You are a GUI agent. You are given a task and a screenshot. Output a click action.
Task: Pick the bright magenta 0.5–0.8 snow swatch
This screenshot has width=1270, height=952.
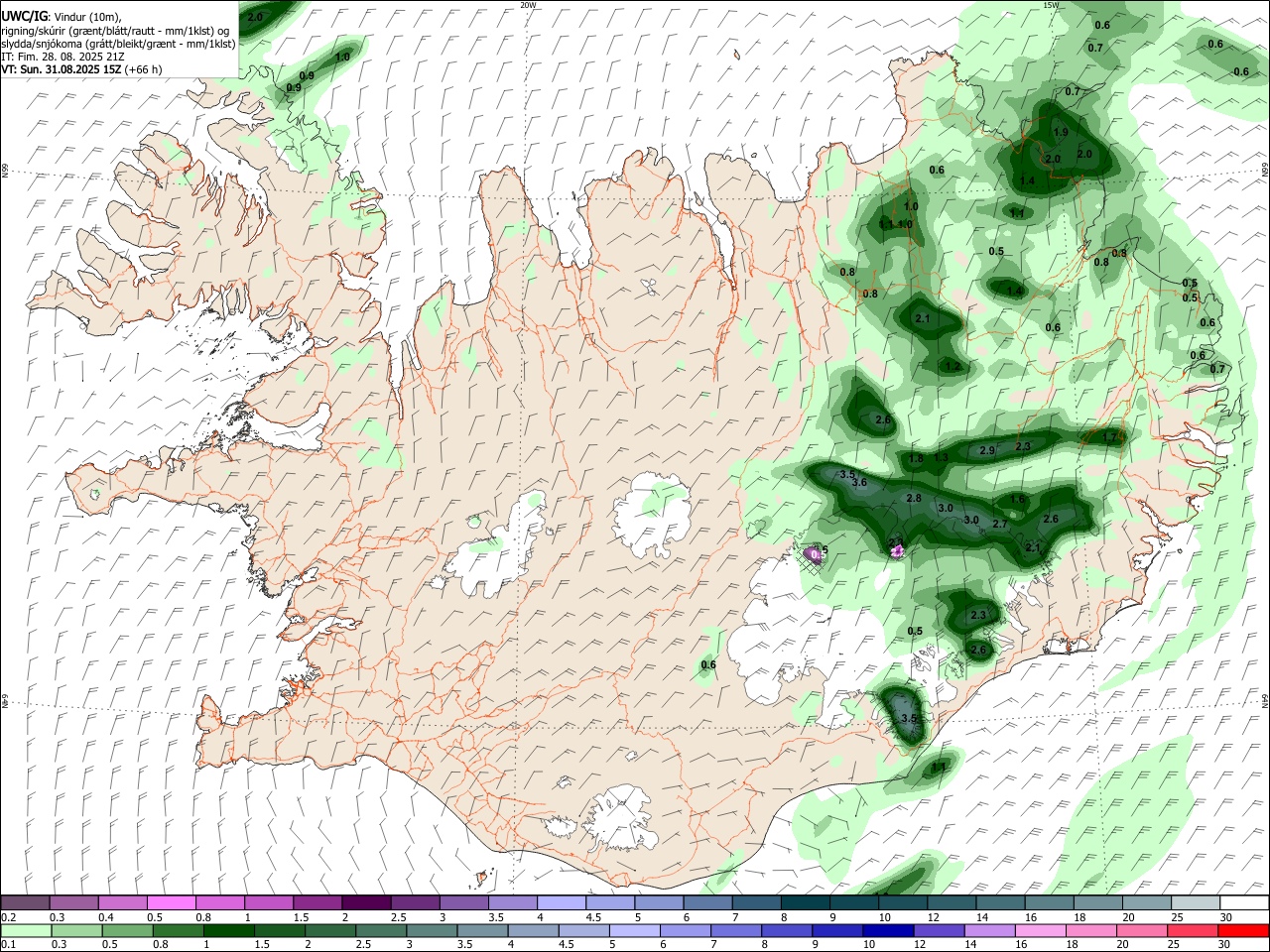(x=172, y=903)
